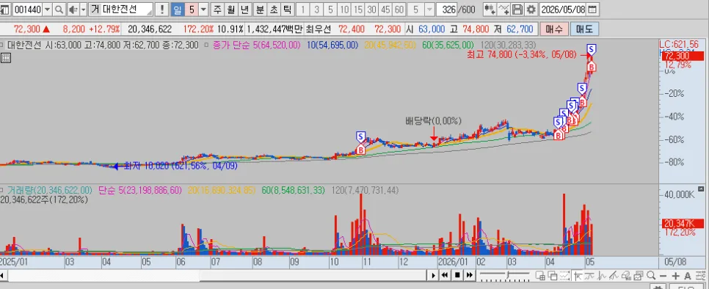Click the candle count field showing 326

[x=447, y=9]
